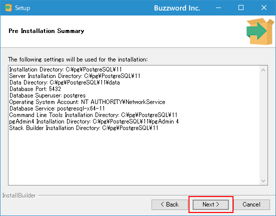Close the Setup window
This screenshot has width=276, height=216.
pos(264,7)
